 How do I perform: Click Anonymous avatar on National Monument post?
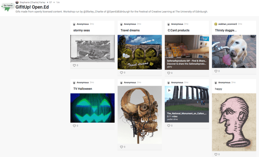click(168, 82)
